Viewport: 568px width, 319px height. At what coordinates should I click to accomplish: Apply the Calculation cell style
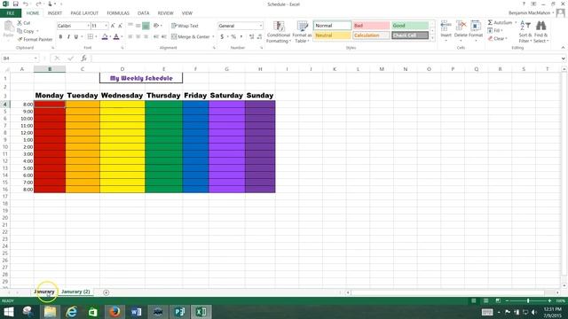pyautogui.click(x=371, y=35)
